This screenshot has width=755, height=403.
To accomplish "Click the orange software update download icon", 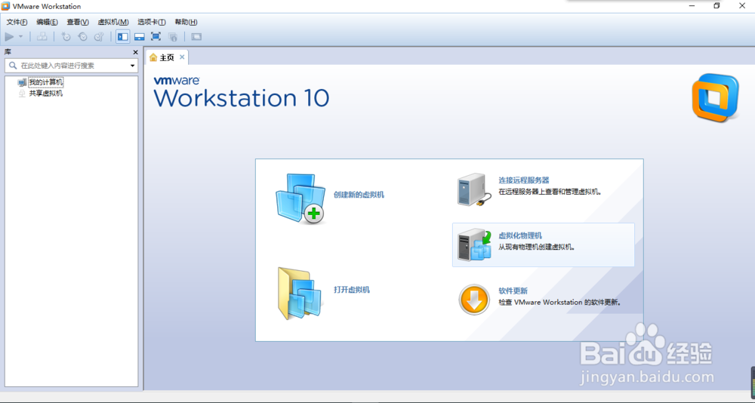I will (x=474, y=300).
